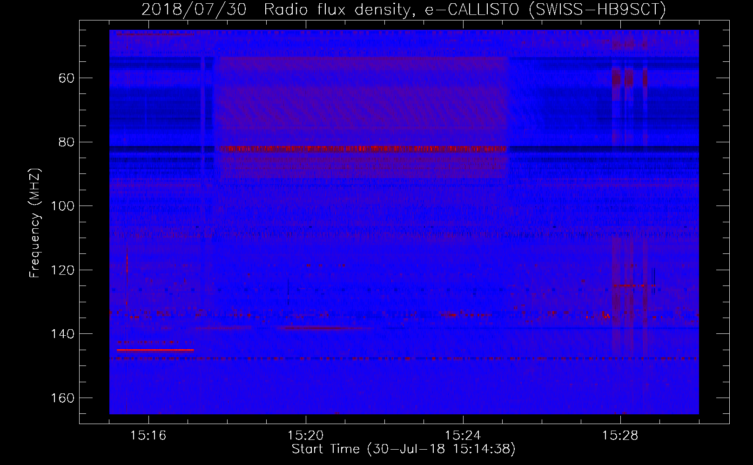Click the "Frequency (MHZ)" axis label
The image size is (753, 465).
[x=35, y=223]
